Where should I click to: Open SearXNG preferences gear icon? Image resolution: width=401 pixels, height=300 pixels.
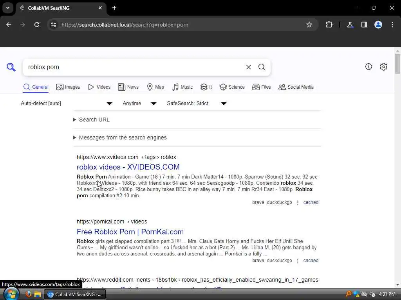point(383,67)
